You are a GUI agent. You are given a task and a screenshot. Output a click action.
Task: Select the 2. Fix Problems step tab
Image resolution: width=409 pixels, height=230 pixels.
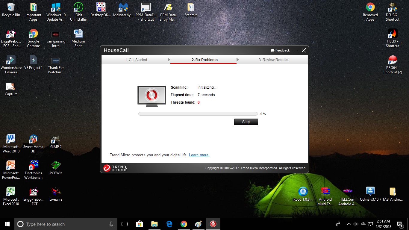(205, 60)
